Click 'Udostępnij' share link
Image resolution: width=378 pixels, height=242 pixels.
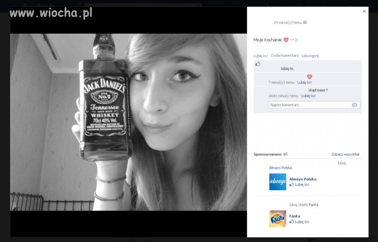[x=310, y=56]
